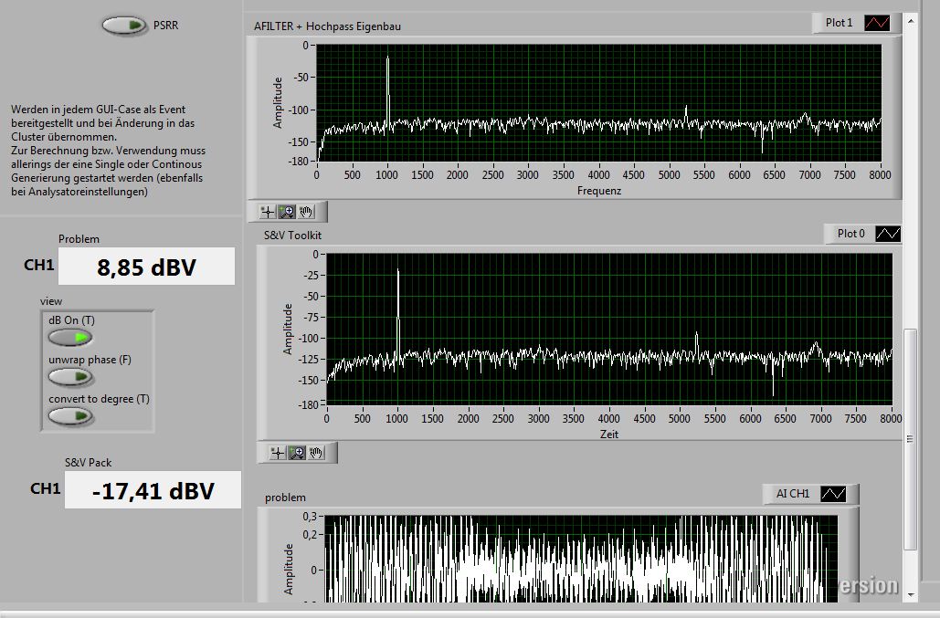Click 'AFILTER + Hochpass Eigenbau' graph title
Screen dimensions: 940x618
click(327, 26)
